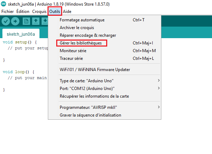Save sketch with the down-arrow icon
The width and height of the screenshot is (212, 154).
coord(45,21)
